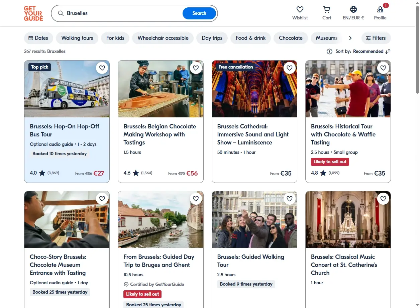Select the Food & drink filter chip
The image size is (420, 308).
(x=251, y=38)
